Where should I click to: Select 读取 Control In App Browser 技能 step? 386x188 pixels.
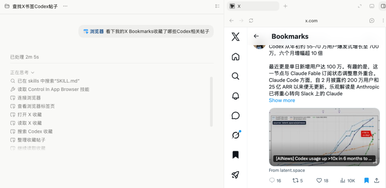tap(50, 89)
